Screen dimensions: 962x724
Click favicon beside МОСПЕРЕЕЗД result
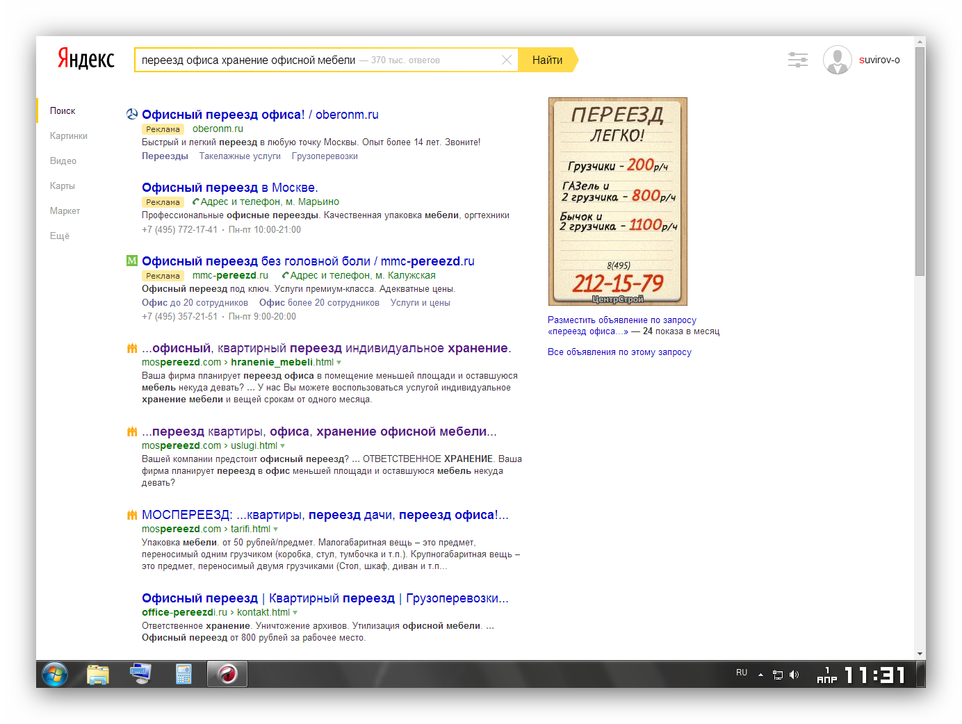point(132,514)
